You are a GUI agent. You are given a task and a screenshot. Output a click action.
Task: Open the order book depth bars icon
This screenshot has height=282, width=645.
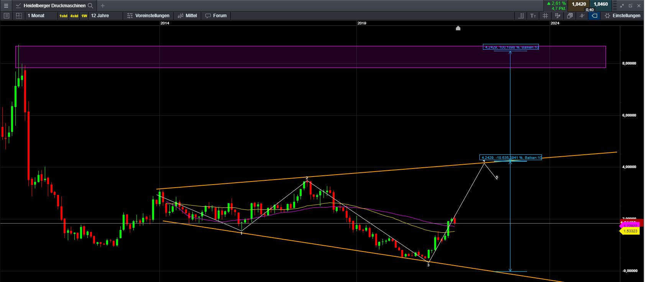pyautogui.click(x=614, y=6)
